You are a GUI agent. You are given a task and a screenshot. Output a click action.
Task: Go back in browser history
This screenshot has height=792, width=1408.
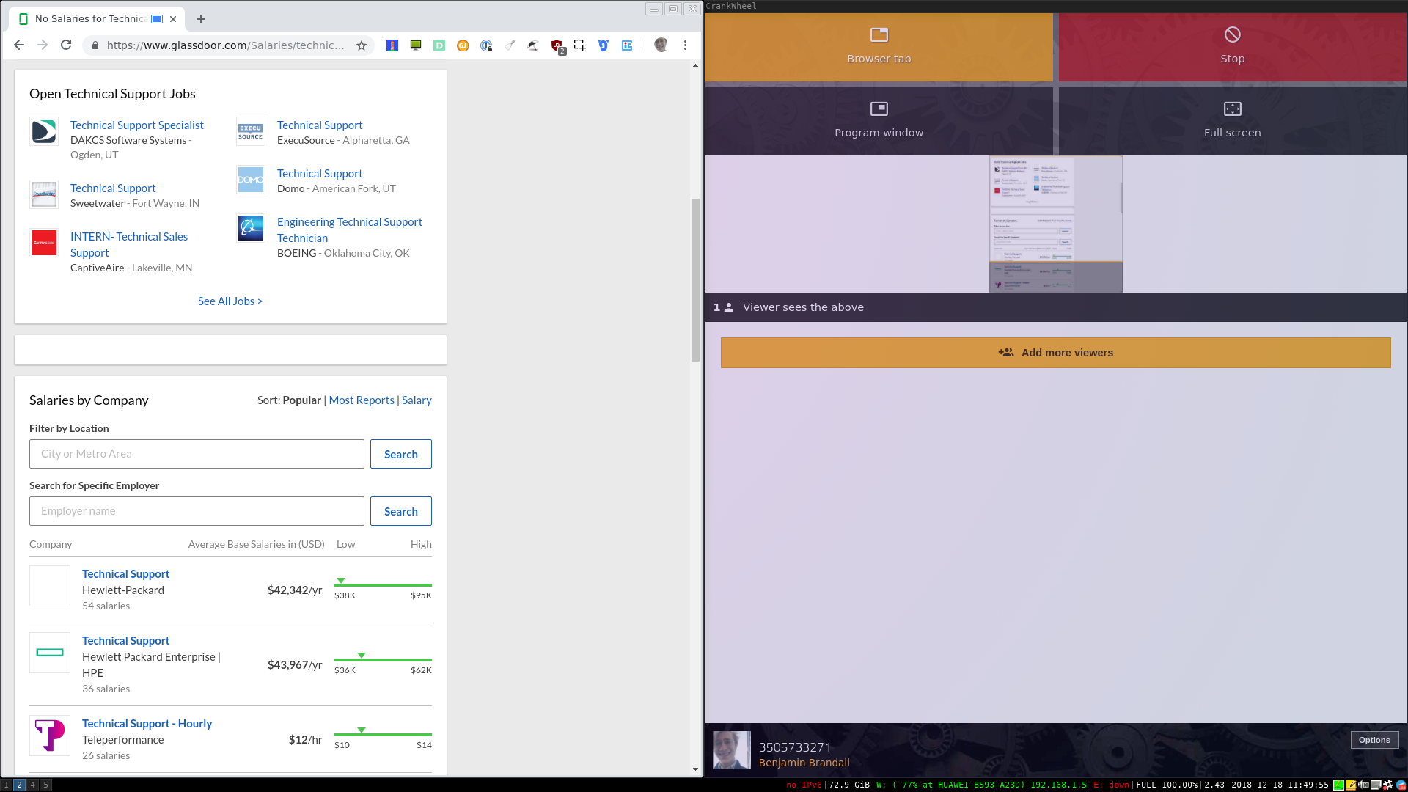19,45
